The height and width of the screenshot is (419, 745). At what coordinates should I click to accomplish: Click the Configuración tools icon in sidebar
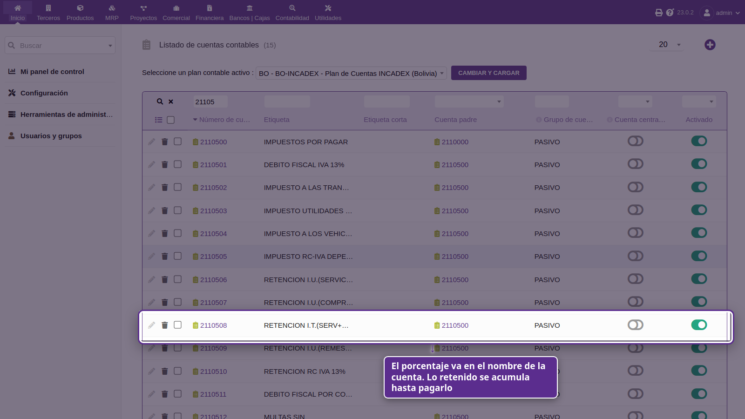tap(12, 93)
